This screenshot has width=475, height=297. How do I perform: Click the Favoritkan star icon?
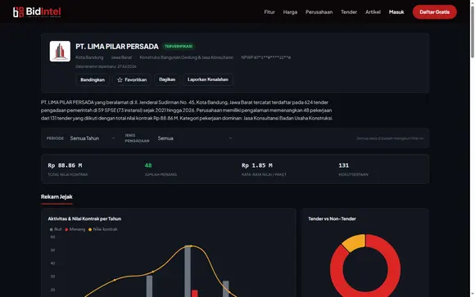120,80
